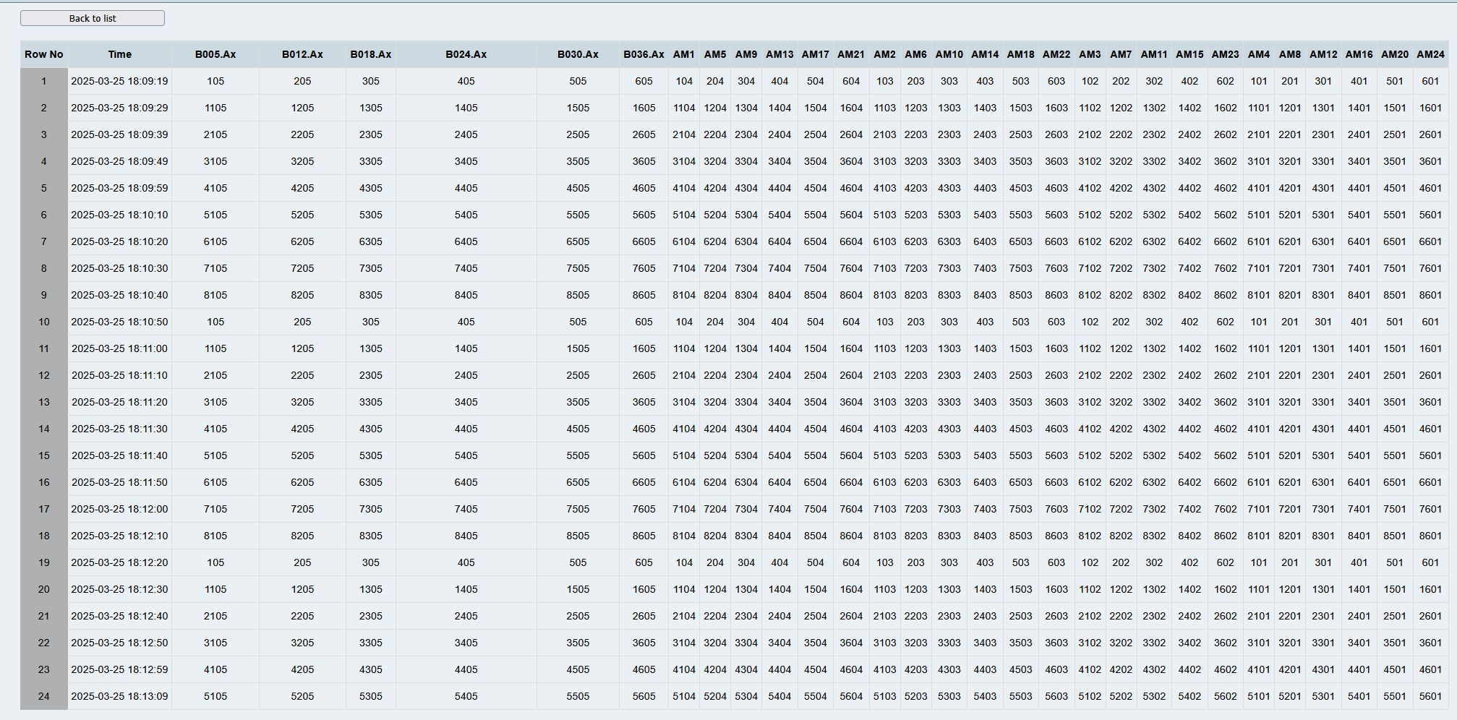The image size is (1457, 720).
Task: Click the Back to list button
Action: [x=93, y=18]
